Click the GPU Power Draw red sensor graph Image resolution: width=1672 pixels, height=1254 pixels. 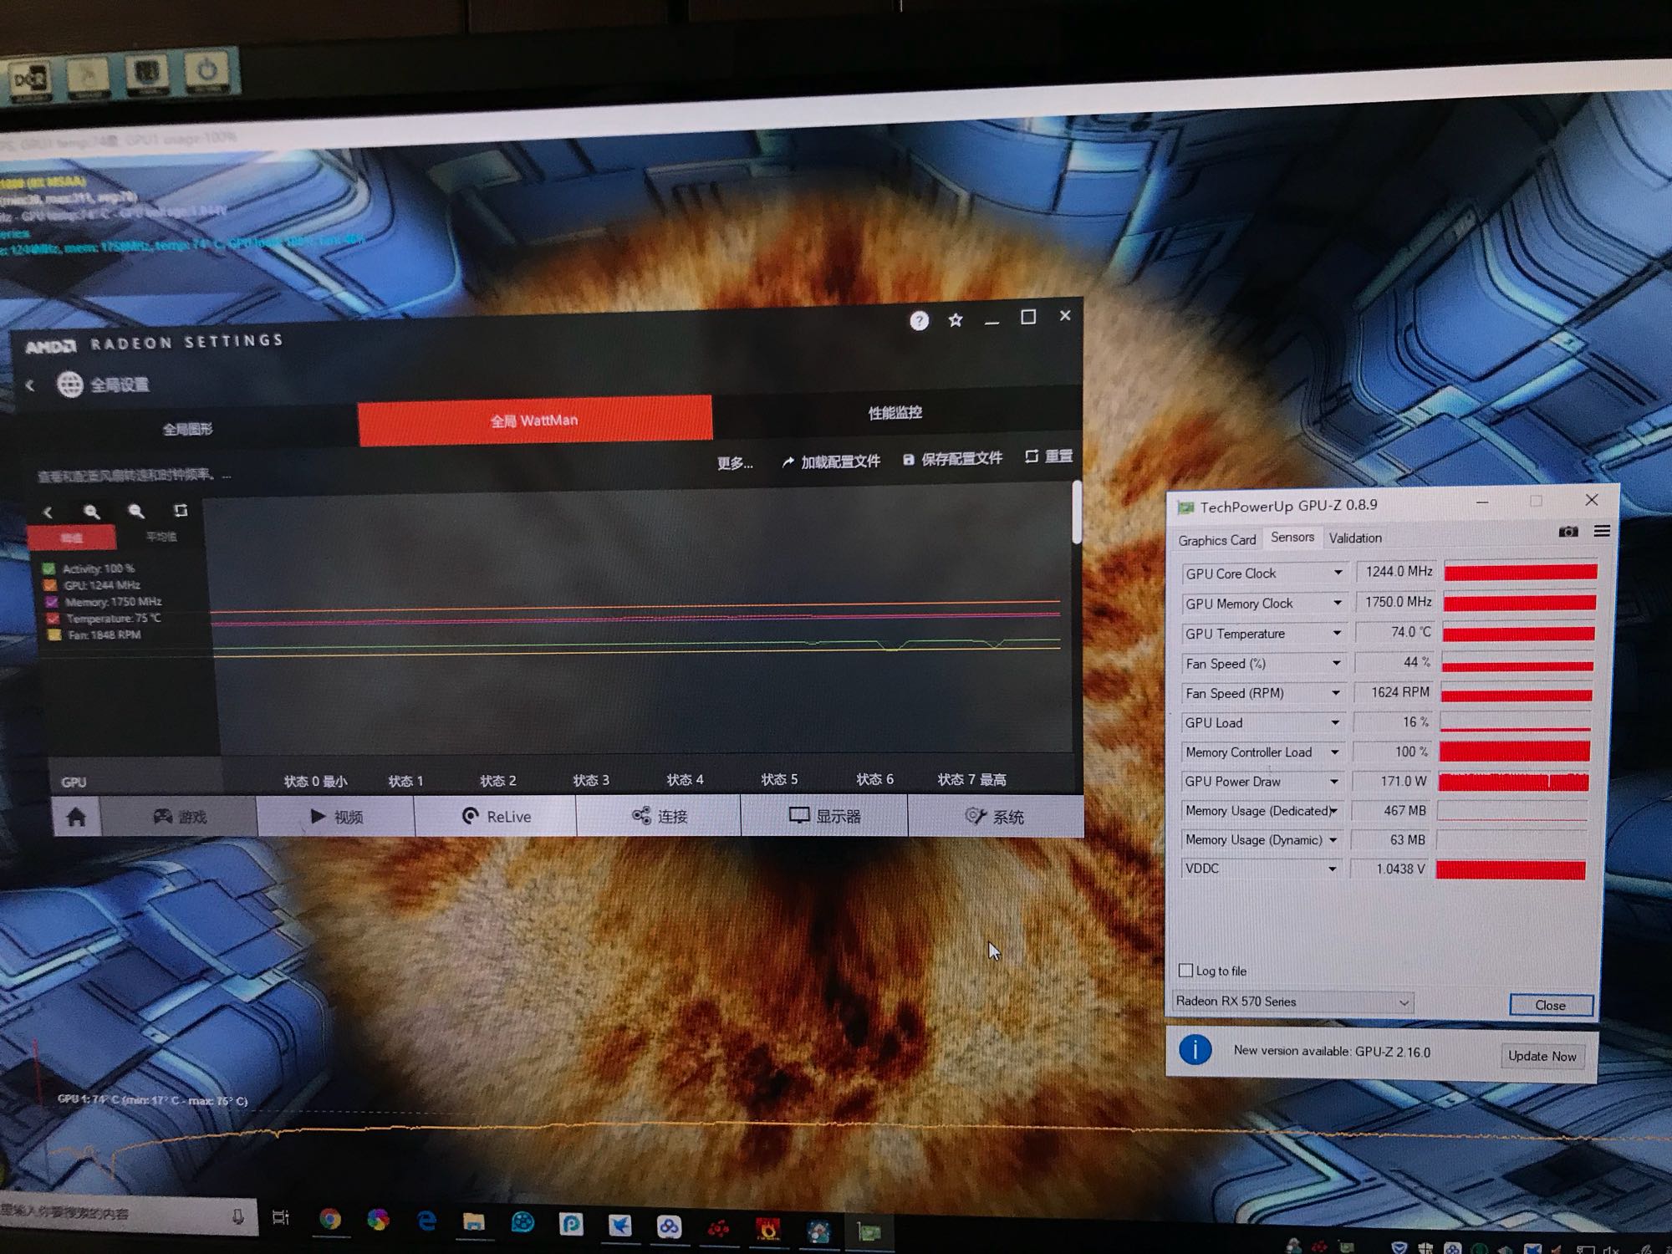coord(1513,782)
